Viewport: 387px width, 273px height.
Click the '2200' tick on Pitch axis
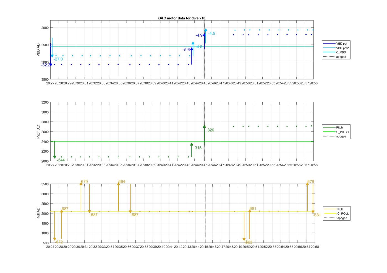(45, 151)
